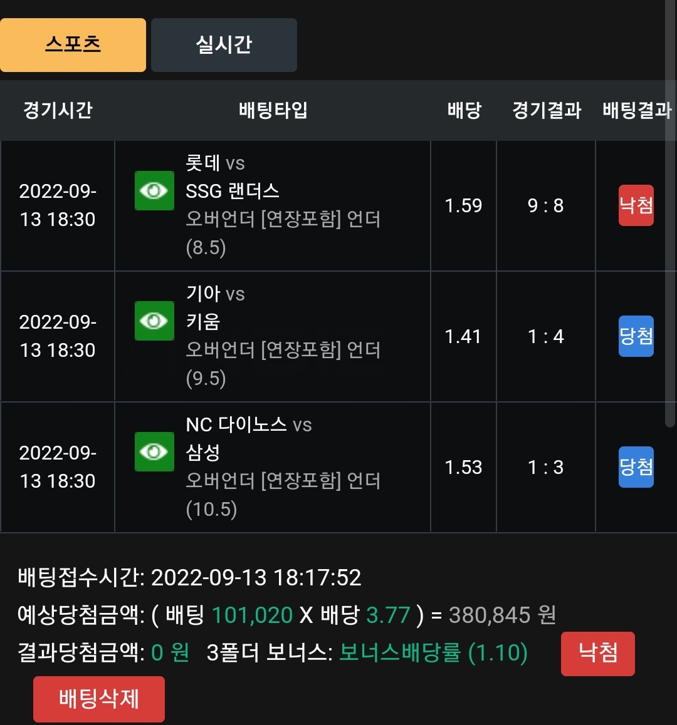
Task: Click the 1.59 odds cell
Action: coord(463,206)
